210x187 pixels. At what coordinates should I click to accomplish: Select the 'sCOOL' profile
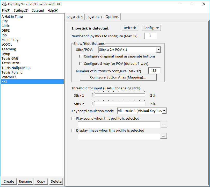32,45
